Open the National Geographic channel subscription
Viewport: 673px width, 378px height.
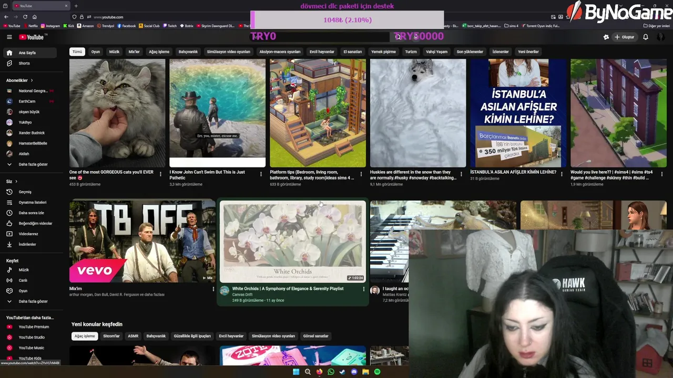(x=34, y=91)
